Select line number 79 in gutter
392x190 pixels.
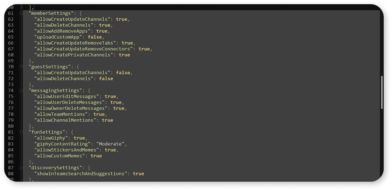tap(11, 120)
